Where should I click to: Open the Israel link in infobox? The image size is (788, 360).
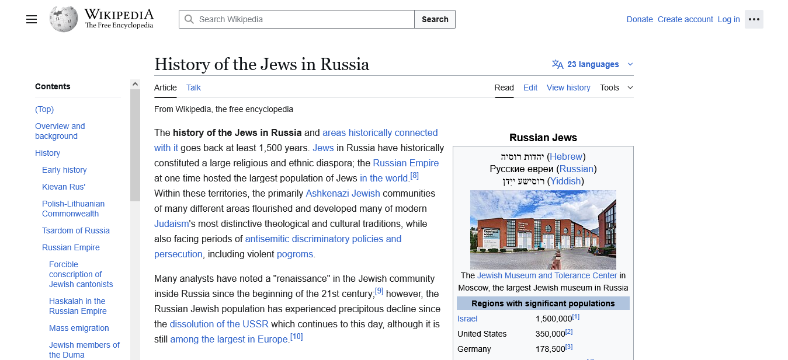pos(467,319)
